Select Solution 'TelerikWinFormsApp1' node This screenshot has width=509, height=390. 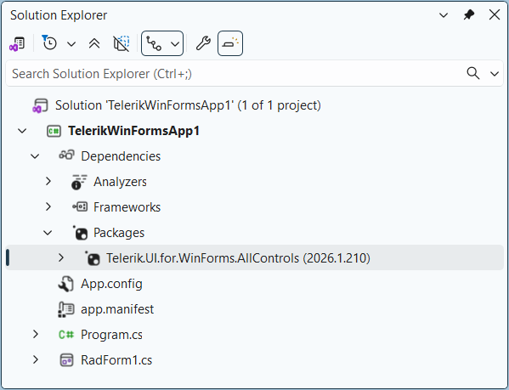point(188,105)
